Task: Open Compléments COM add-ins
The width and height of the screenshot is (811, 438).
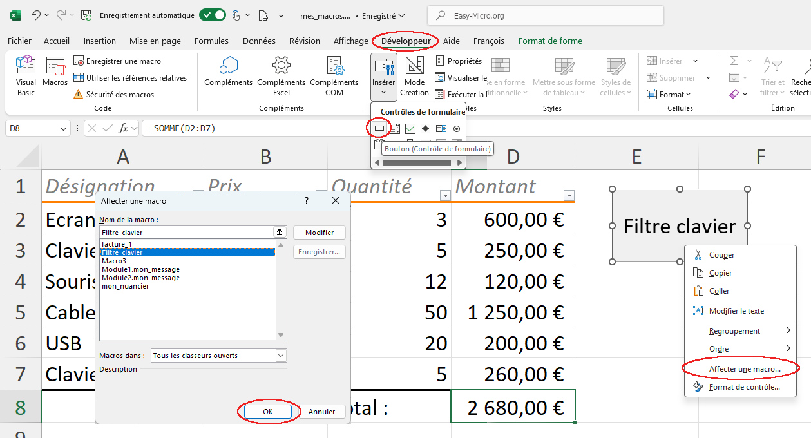Action: pyautogui.click(x=334, y=71)
